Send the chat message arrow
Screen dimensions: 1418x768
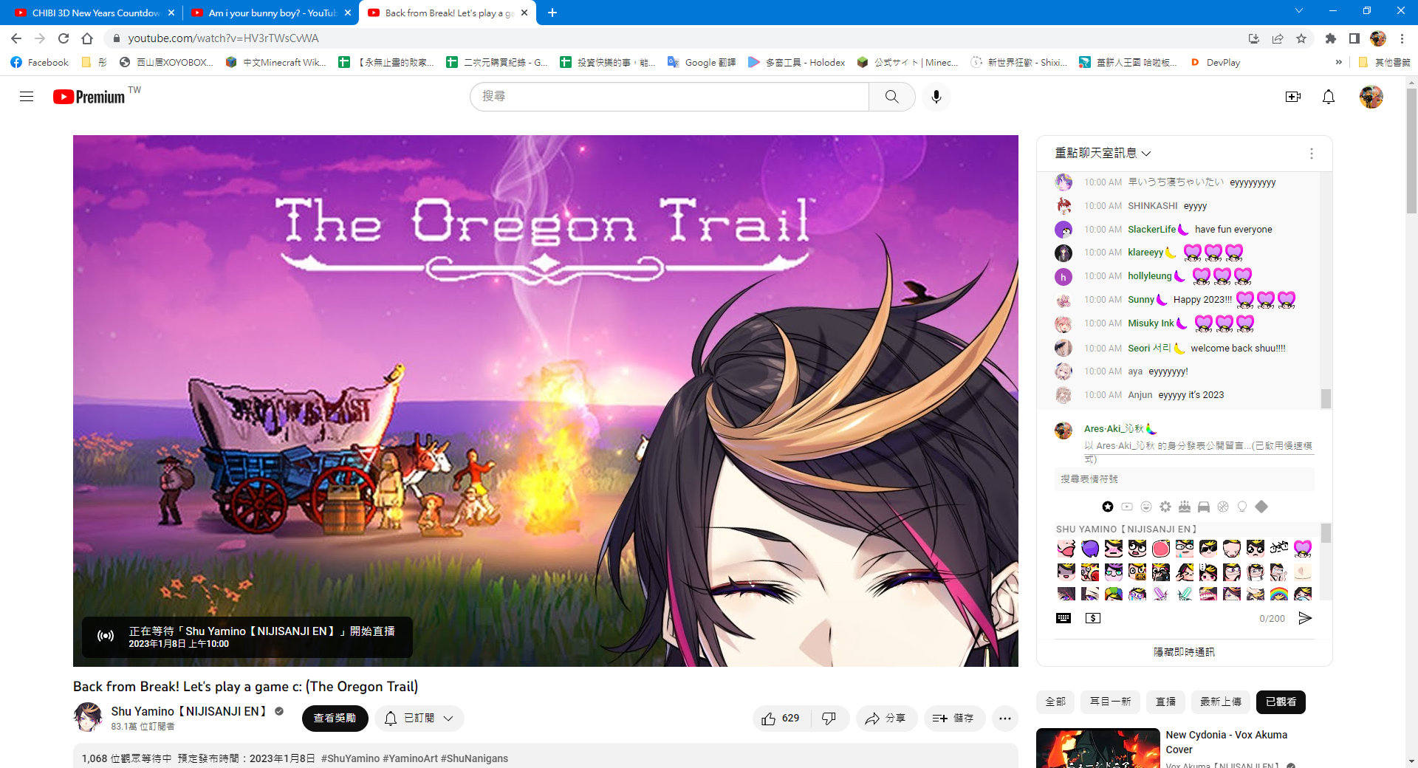(x=1306, y=618)
